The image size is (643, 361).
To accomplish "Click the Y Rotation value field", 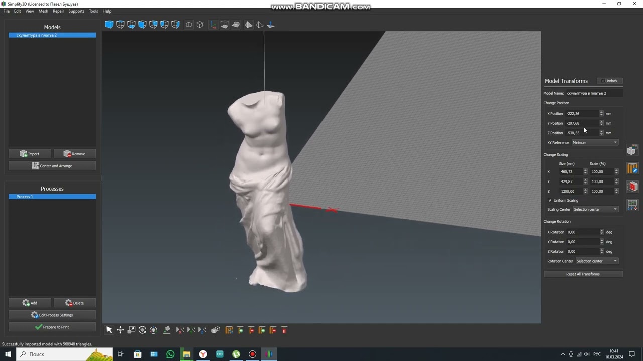I will 582,242.
